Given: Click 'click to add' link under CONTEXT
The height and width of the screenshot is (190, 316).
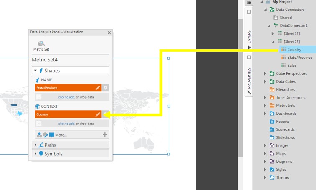Looking at the screenshot, I should 66,124.
